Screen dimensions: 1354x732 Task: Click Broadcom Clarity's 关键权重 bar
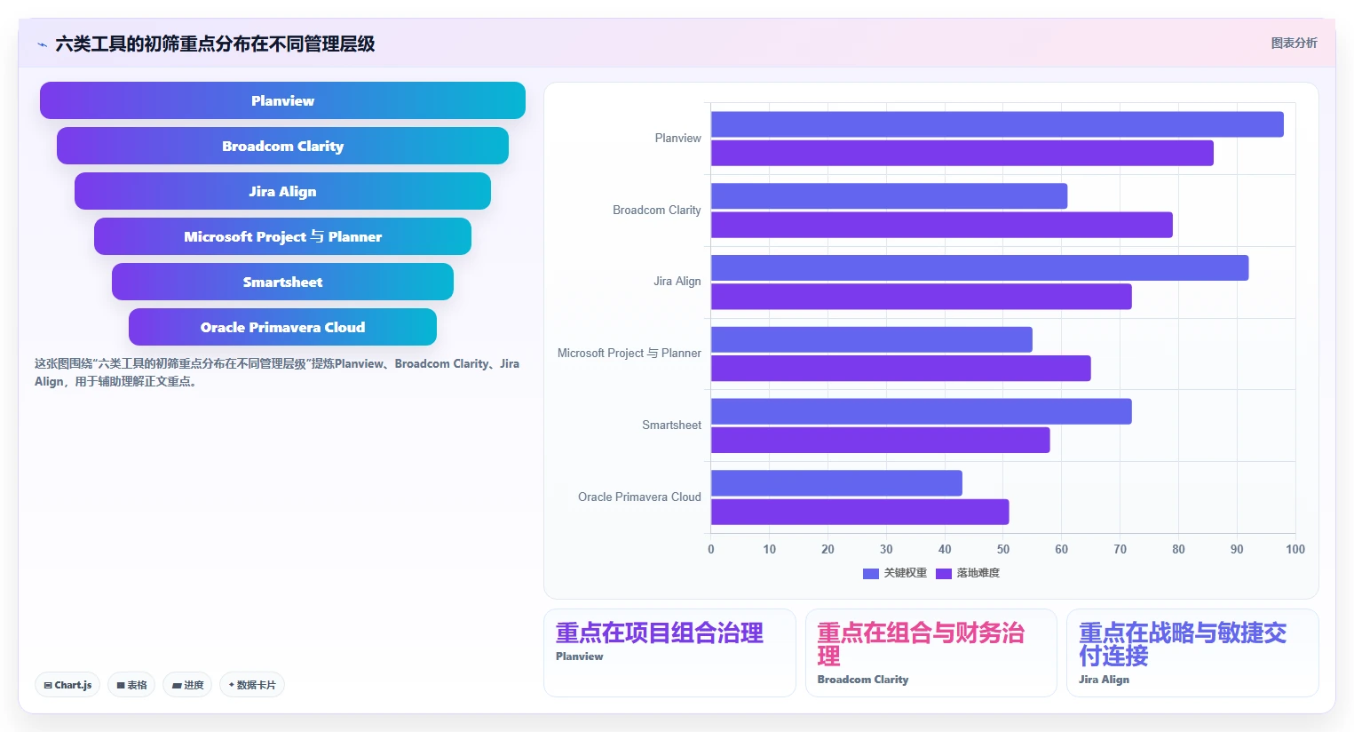pos(889,196)
